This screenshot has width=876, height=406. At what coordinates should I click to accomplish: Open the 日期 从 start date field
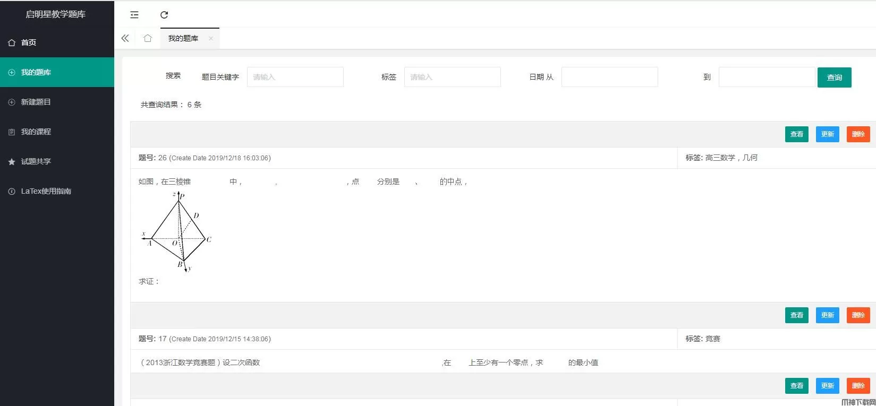coord(609,77)
